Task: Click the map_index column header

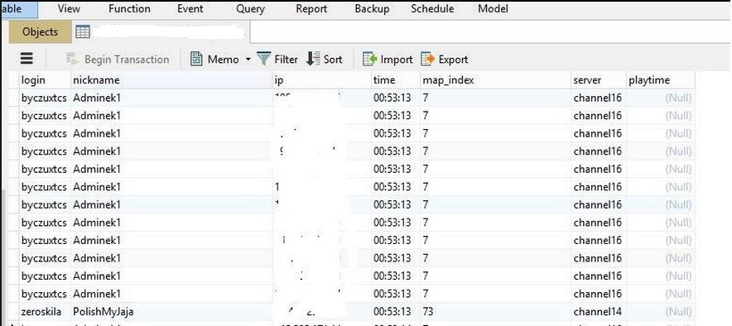Action: 495,80
